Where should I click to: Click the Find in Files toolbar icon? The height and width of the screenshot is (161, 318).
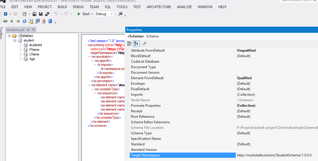point(120,14)
